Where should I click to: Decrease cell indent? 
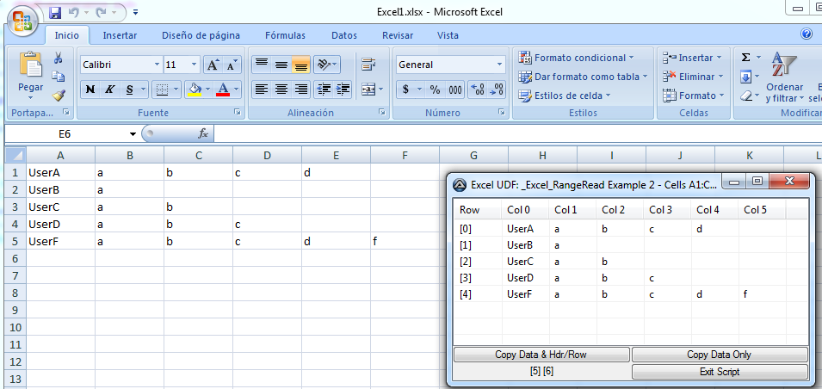tap(324, 90)
